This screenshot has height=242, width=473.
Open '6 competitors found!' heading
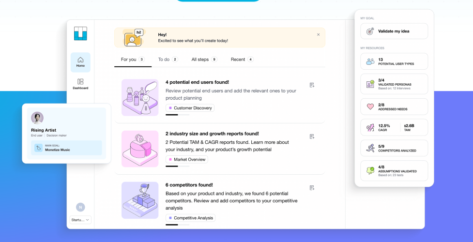point(189,185)
